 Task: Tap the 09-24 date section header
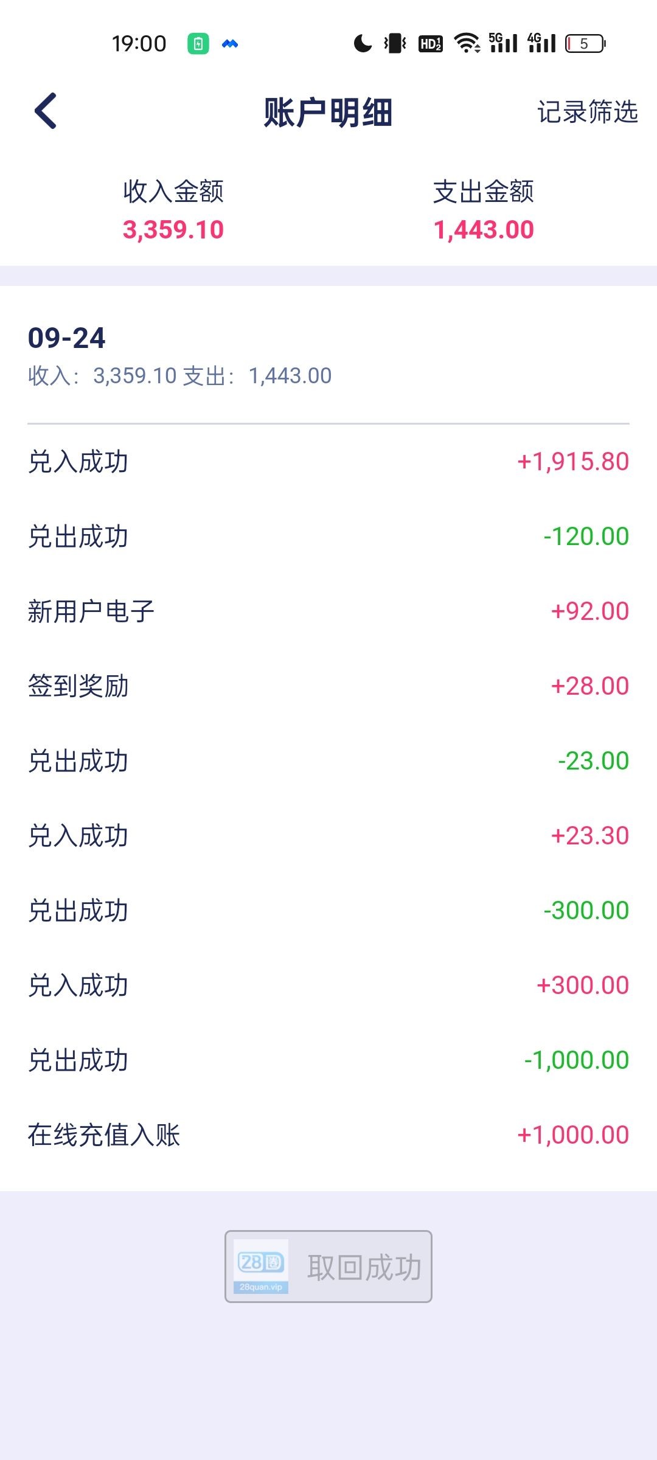[x=67, y=338]
